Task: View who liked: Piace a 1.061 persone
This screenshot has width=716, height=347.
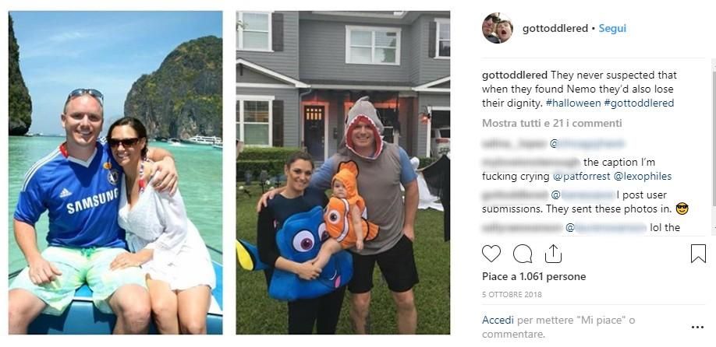Action: tap(533, 276)
